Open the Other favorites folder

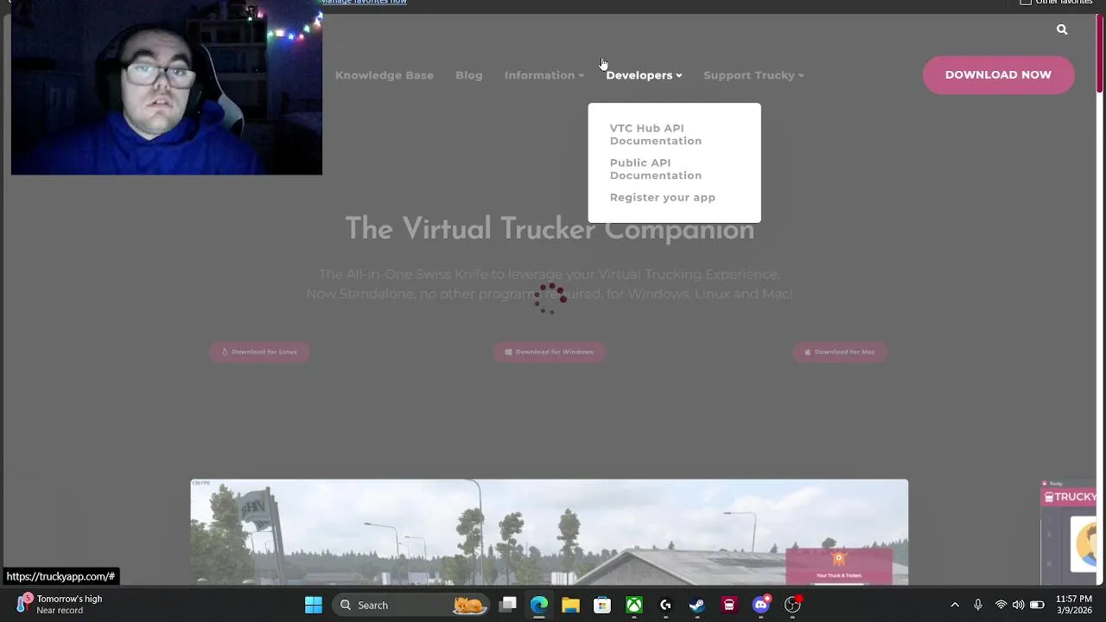coord(1056,3)
